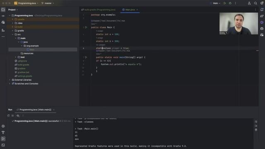Open Run toolbar more options

[23, 116]
